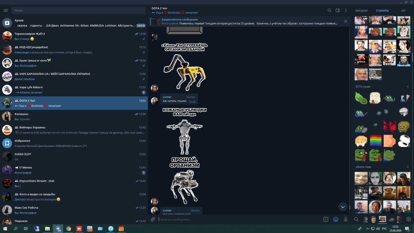Click the 'ПРОЩАЙ, ОРГАНИЗМ' robot sticker
Image resolution: width=414 pixels, height=233 pixels.
[184, 180]
